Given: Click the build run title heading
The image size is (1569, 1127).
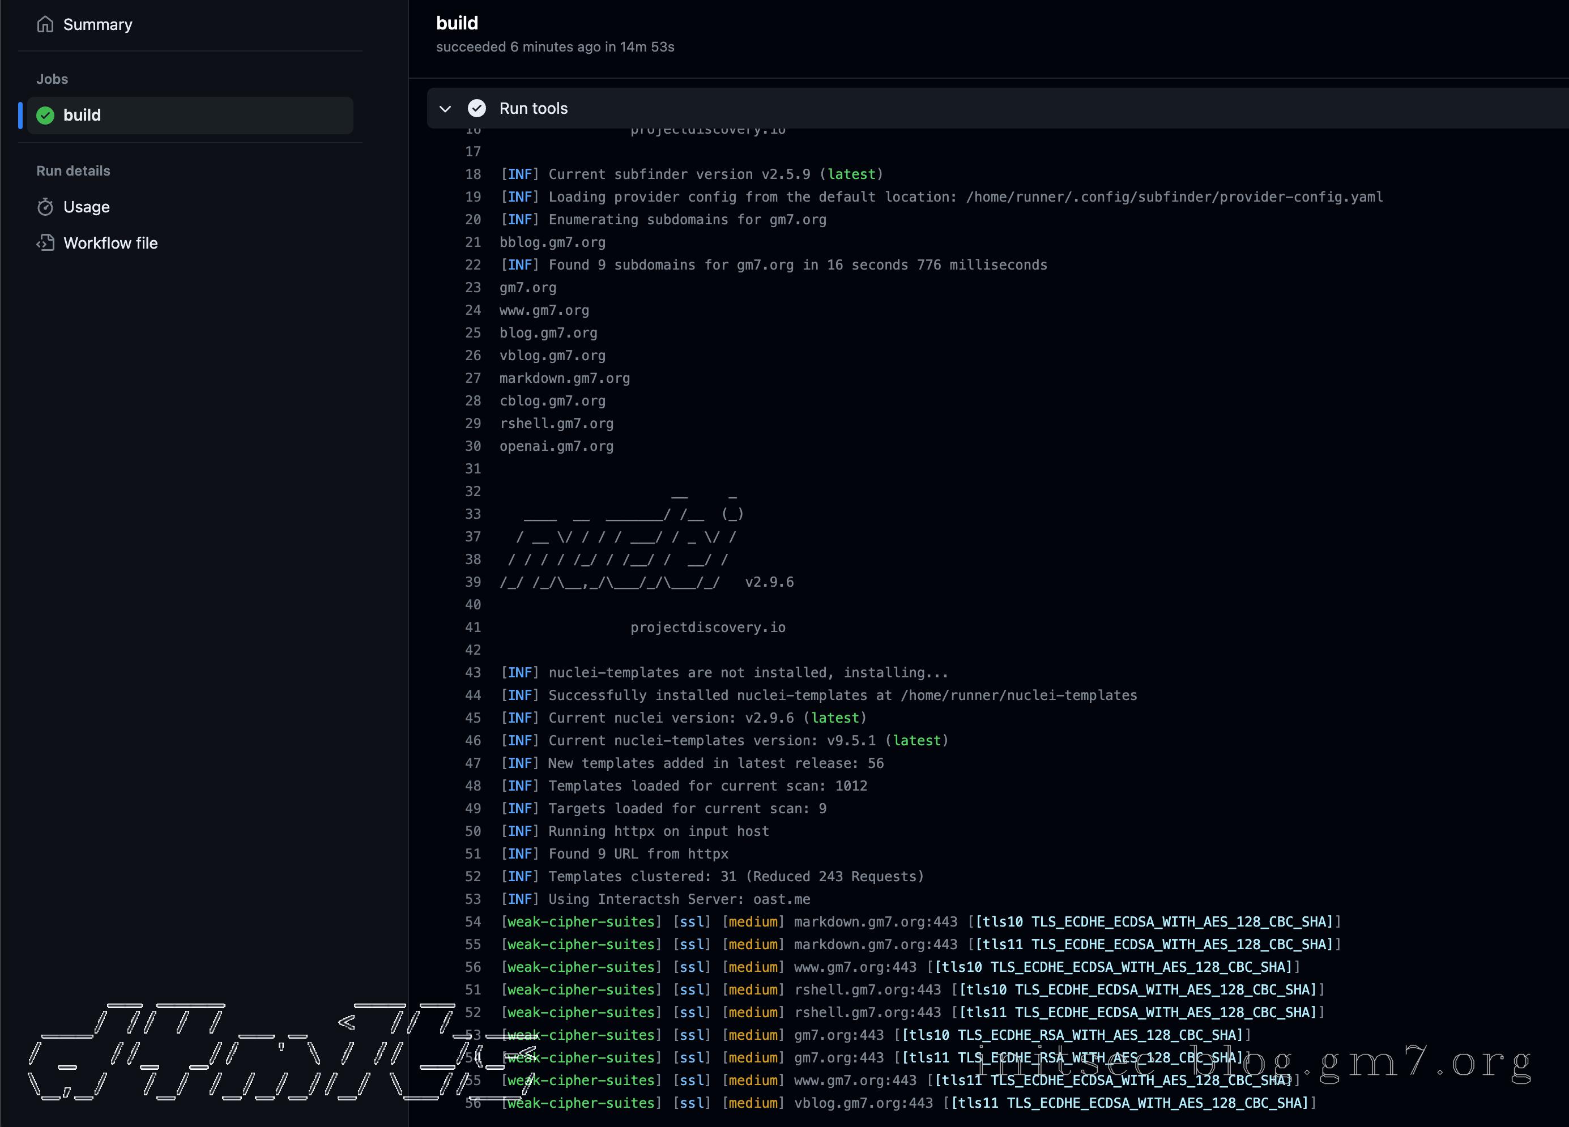Looking at the screenshot, I should click(x=457, y=22).
